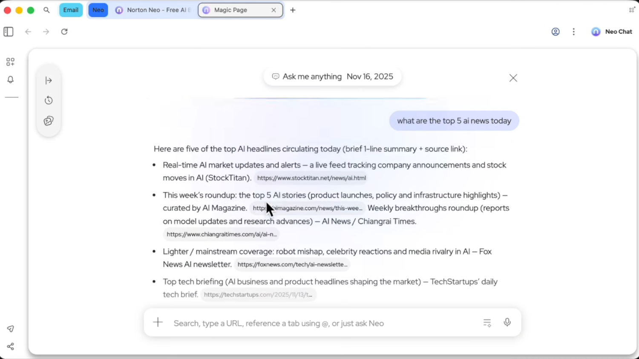
Task: Open the filter options icon in search bar
Action: click(487, 323)
